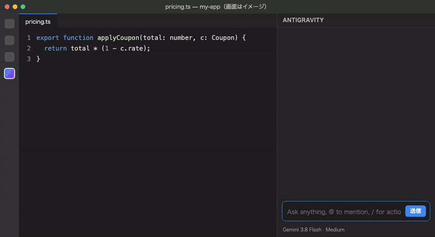The height and width of the screenshot is (237, 435).
Task: Open the purple Antigravity sidebar icon
Action: pyautogui.click(x=10, y=73)
